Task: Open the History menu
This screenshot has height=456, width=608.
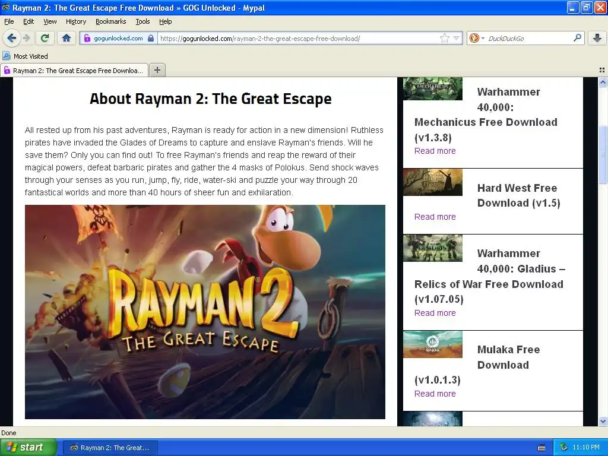Action: click(76, 21)
